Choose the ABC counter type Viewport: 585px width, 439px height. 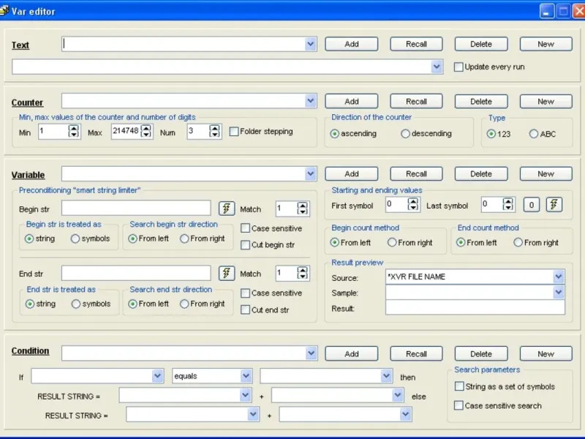(534, 134)
